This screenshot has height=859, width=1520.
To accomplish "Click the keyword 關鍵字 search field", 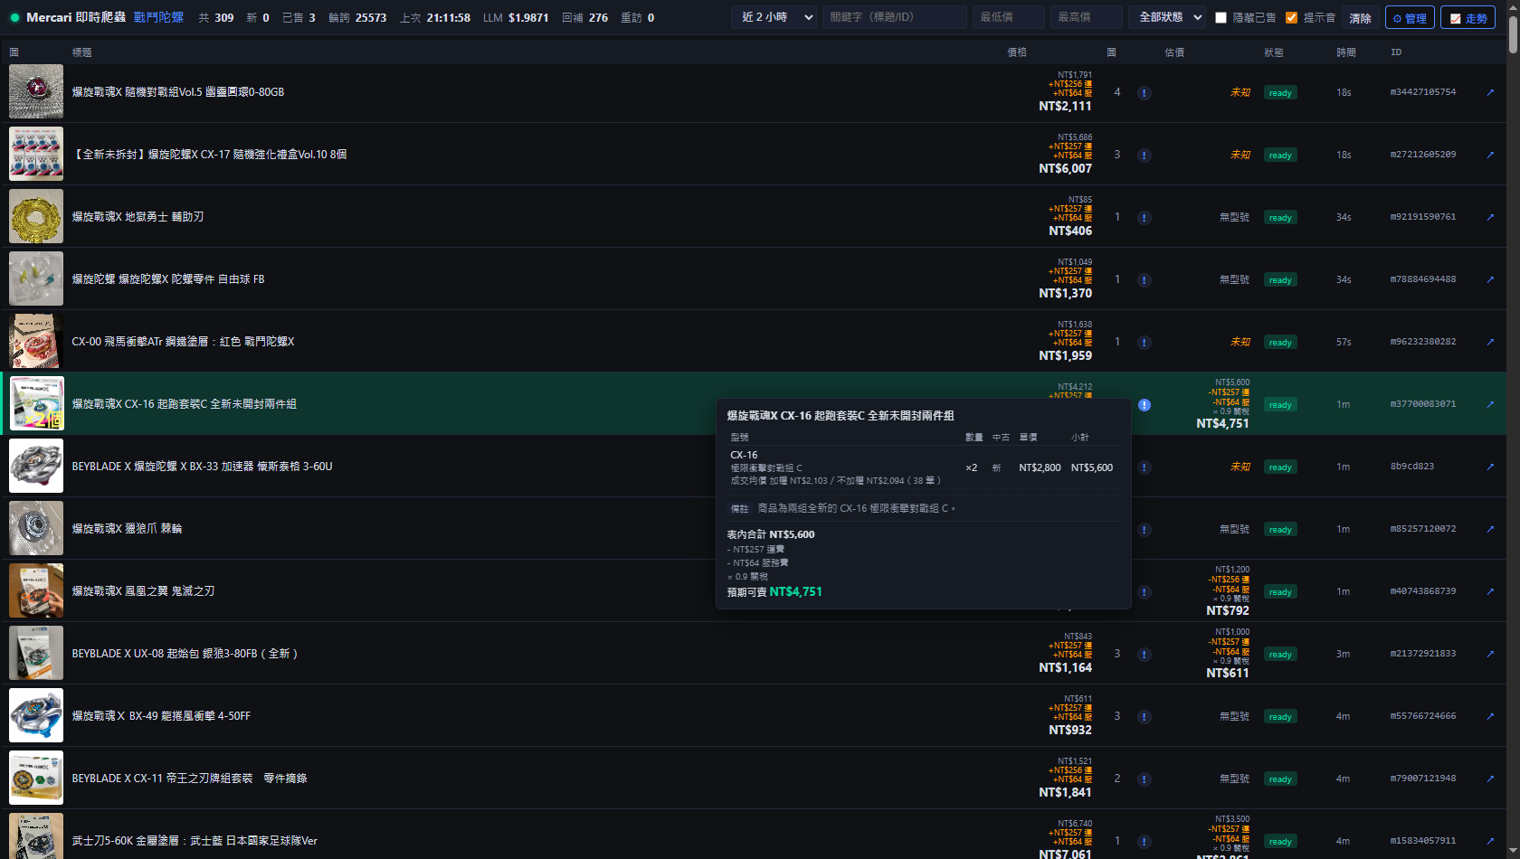I will [894, 17].
